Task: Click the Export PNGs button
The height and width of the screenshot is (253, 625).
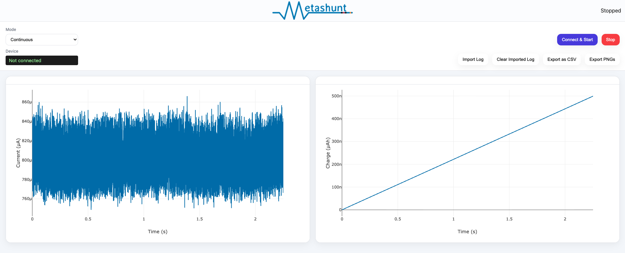Action: tap(602, 60)
